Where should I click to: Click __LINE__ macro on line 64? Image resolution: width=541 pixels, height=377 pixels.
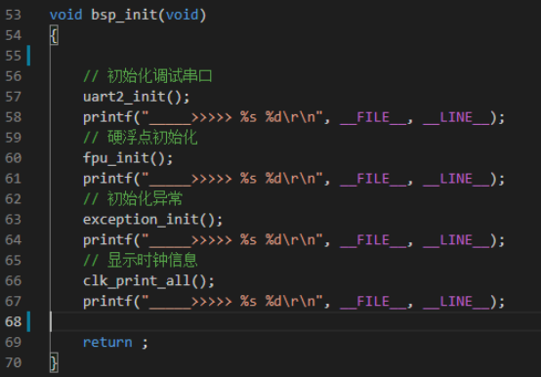pos(456,240)
